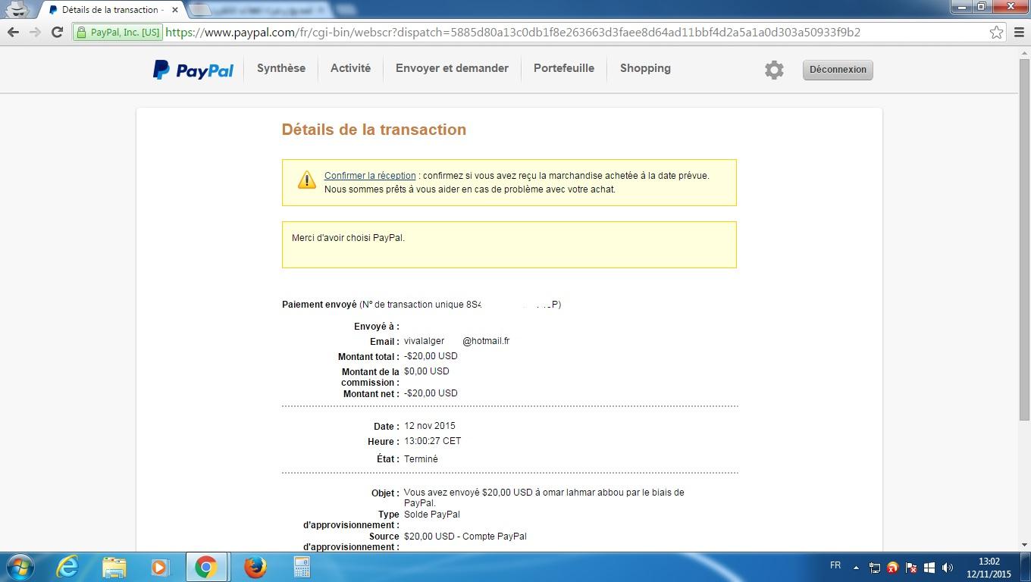Switch the FR input language indicator
This screenshot has width=1031, height=582.
[x=835, y=565]
